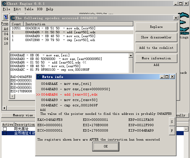Click the 阳光基址 description entry
Screen dimensions: 190x158
21,129
